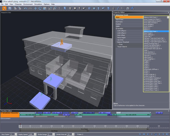This screenshot has height=136, width=170.
Task: Choose Stagger 3 from the list
Action: [x=147, y=61]
